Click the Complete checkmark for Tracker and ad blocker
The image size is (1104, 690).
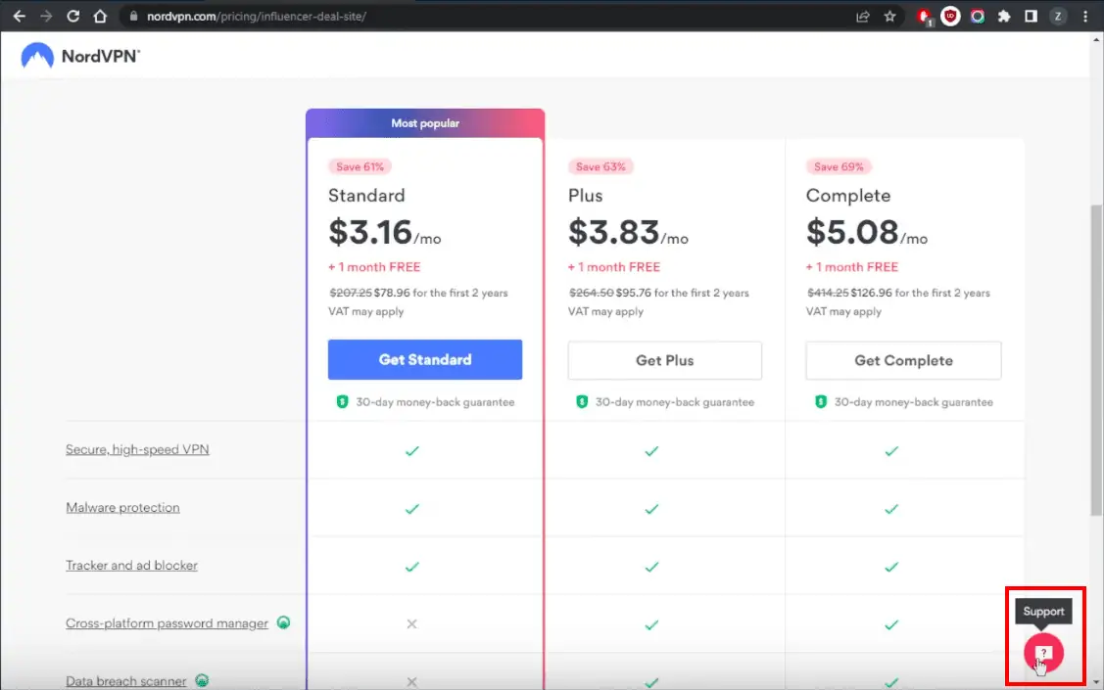(x=891, y=567)
